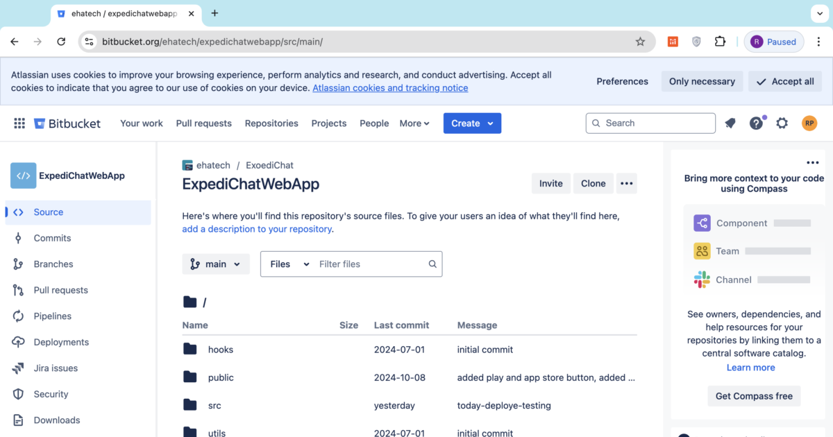
Task: Open the Create dropdown button
Action: point(472,123)
